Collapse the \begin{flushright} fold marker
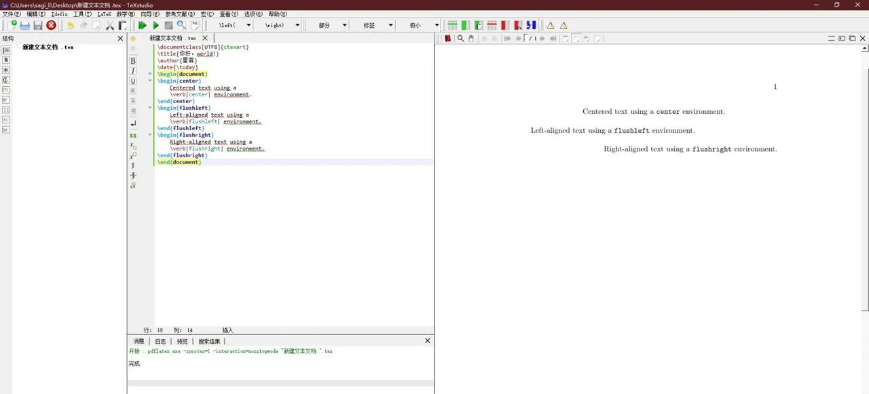This screenshot has width=869, height=394. point(150,135)
